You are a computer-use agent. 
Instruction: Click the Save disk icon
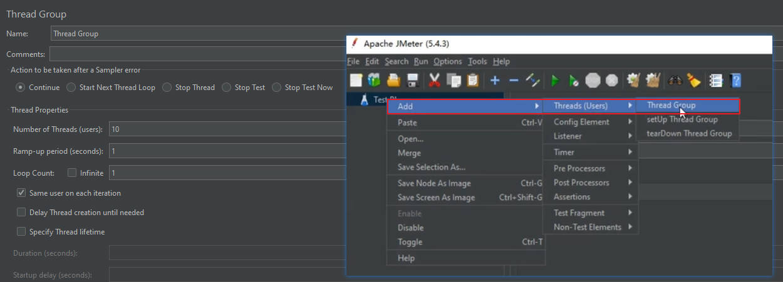[413, 81]
